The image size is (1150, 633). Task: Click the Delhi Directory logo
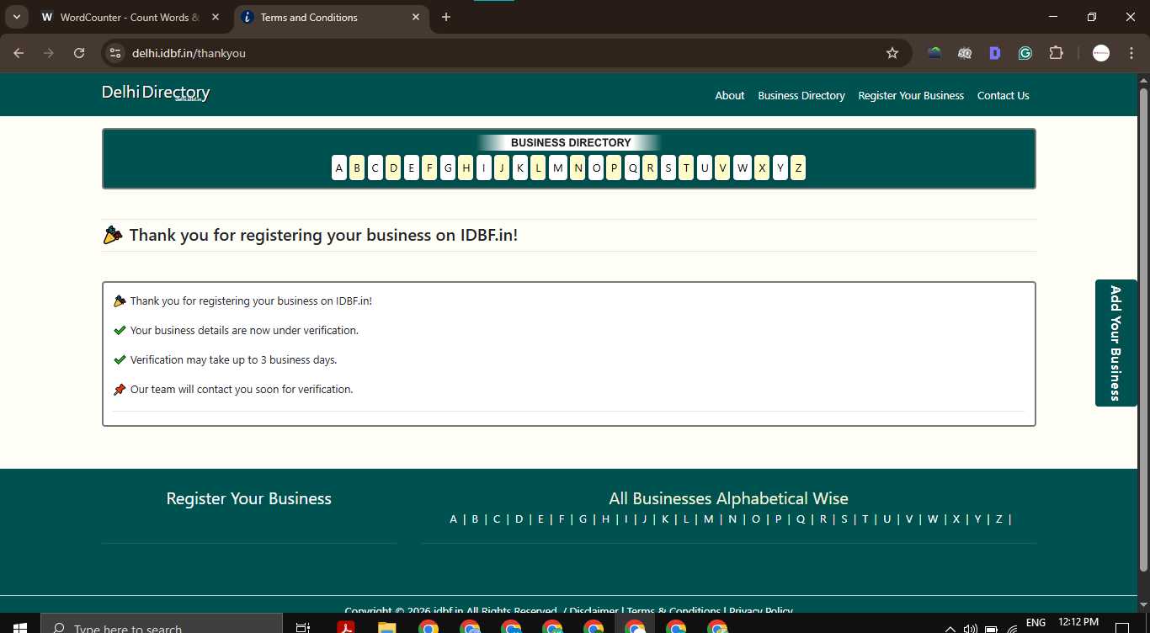pos(156,93)
